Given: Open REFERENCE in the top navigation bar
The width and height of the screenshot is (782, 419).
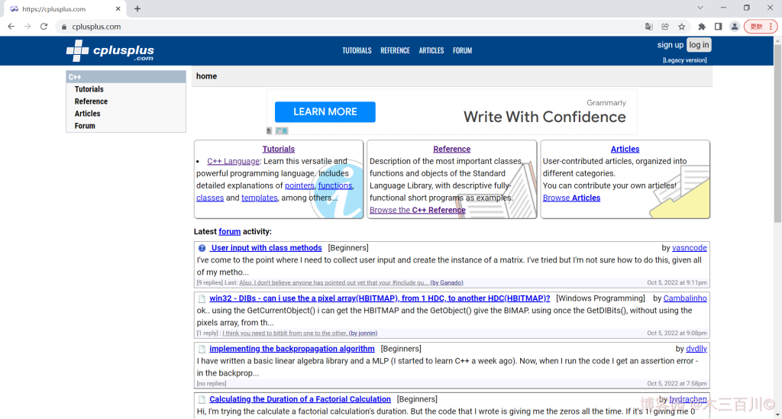Looking at the screenshot, I should click(395, 50).
